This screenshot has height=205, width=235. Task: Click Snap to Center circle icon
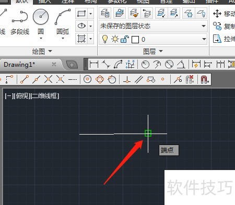[x=87, y=79]
